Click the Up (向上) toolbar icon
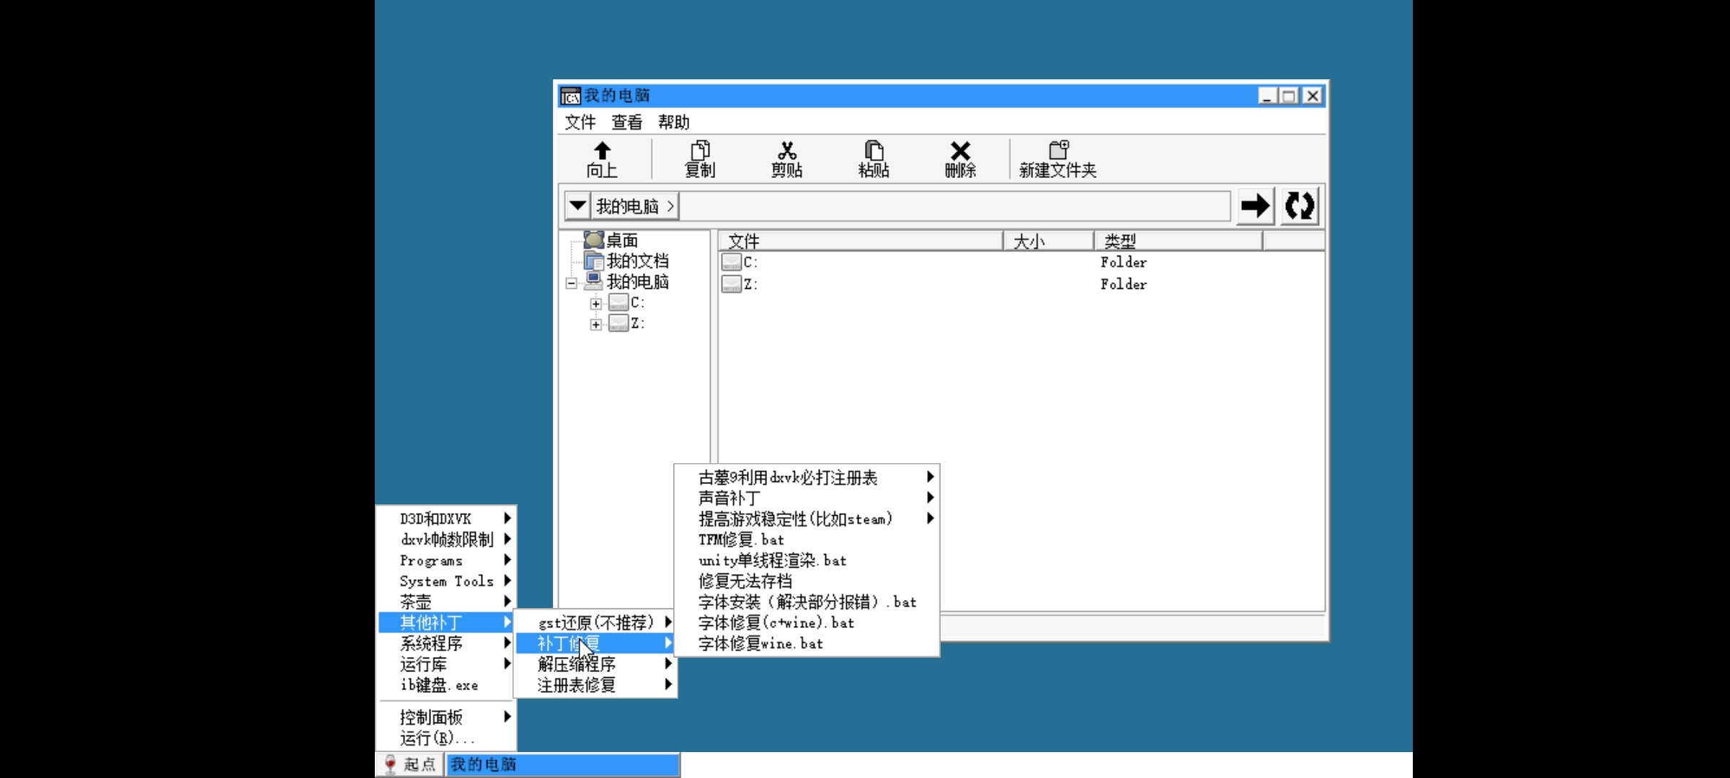This screenshot has height=778, width=1730. [x=602, y=151]
